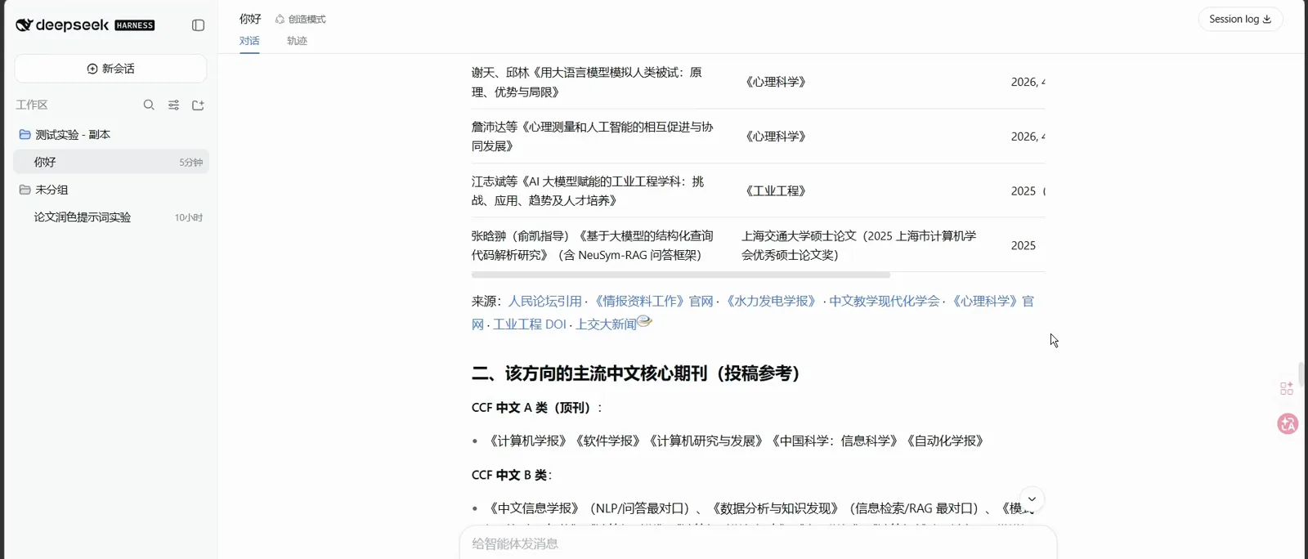Open the 你好 conversation in sidebar

[x=111, y=162]
